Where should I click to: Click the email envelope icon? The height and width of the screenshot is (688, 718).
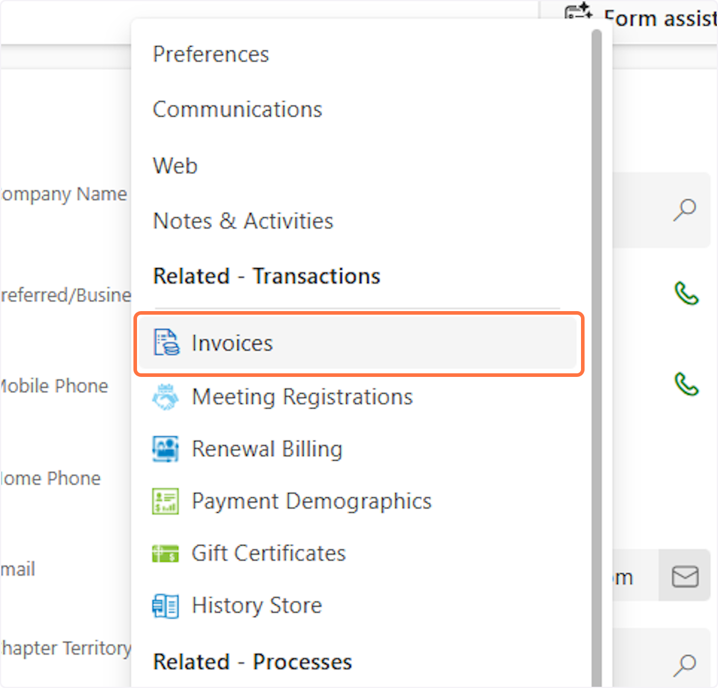[684, 577]
